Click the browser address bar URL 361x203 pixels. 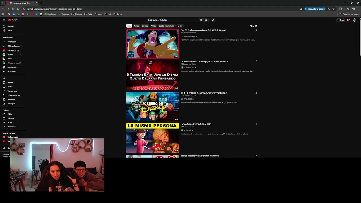point(54,9)
